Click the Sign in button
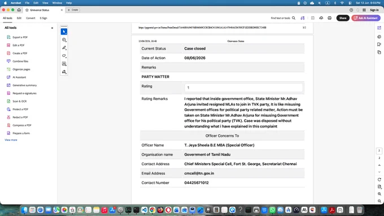This screenshot has width=384, height=216. [x=374, y=10]
